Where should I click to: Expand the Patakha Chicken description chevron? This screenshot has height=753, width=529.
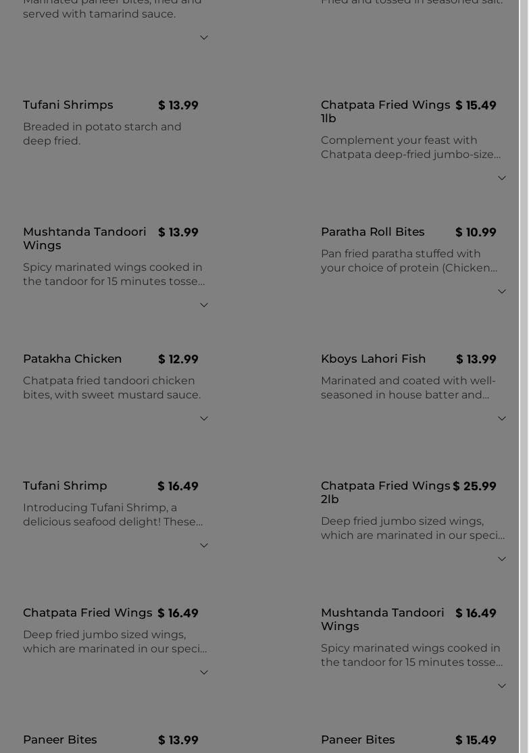[203, 419]
